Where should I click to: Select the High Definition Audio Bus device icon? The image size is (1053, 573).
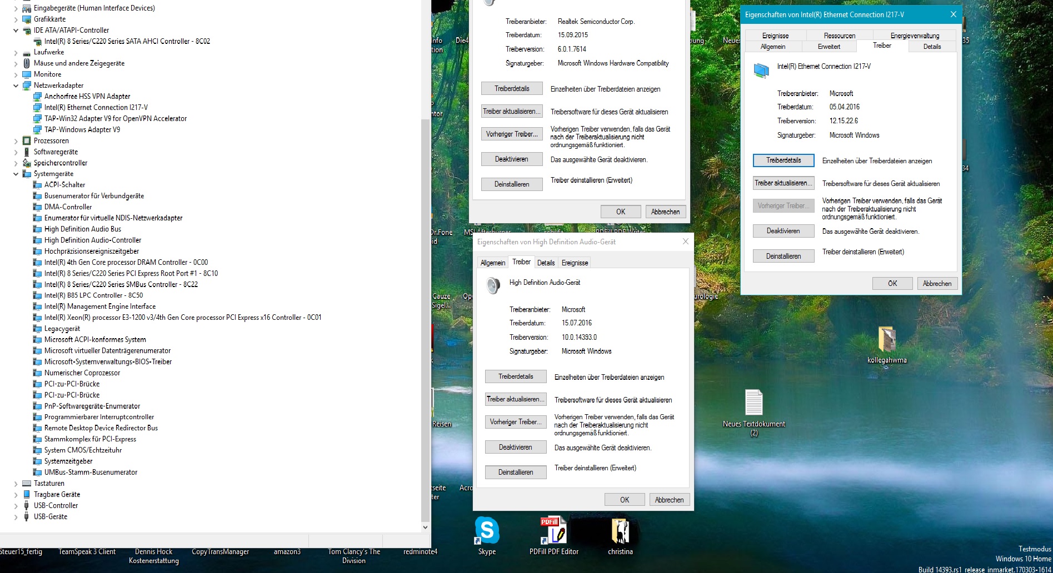point(38,229)
